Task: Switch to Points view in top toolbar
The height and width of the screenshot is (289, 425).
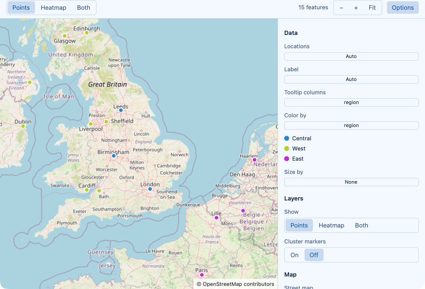Action: [21, 8]
